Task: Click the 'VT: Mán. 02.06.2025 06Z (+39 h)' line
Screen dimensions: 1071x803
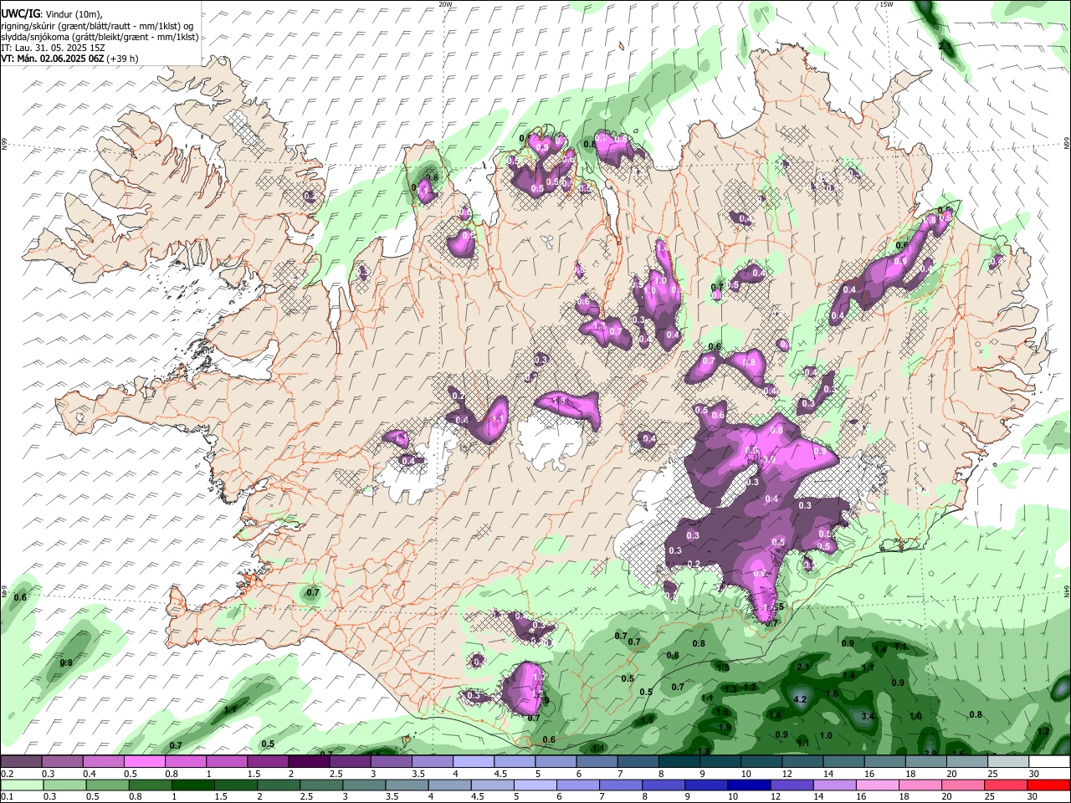Action: [69, 59]
